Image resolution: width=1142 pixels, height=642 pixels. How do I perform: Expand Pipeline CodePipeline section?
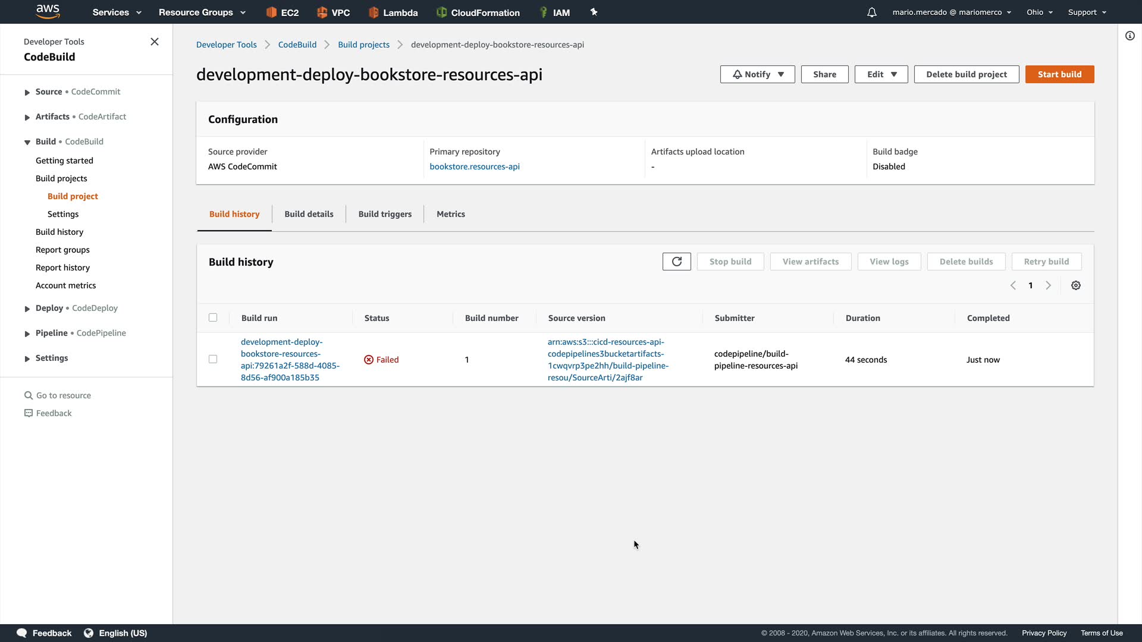(x=27, y=333)
